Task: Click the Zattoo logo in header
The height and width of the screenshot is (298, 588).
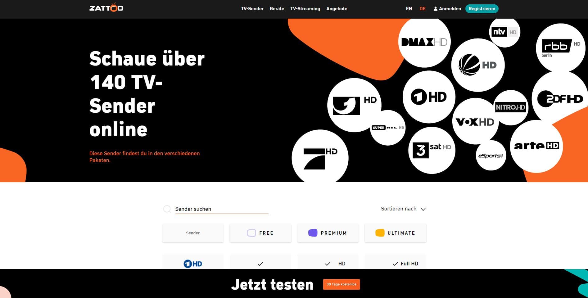Action: 106,8
